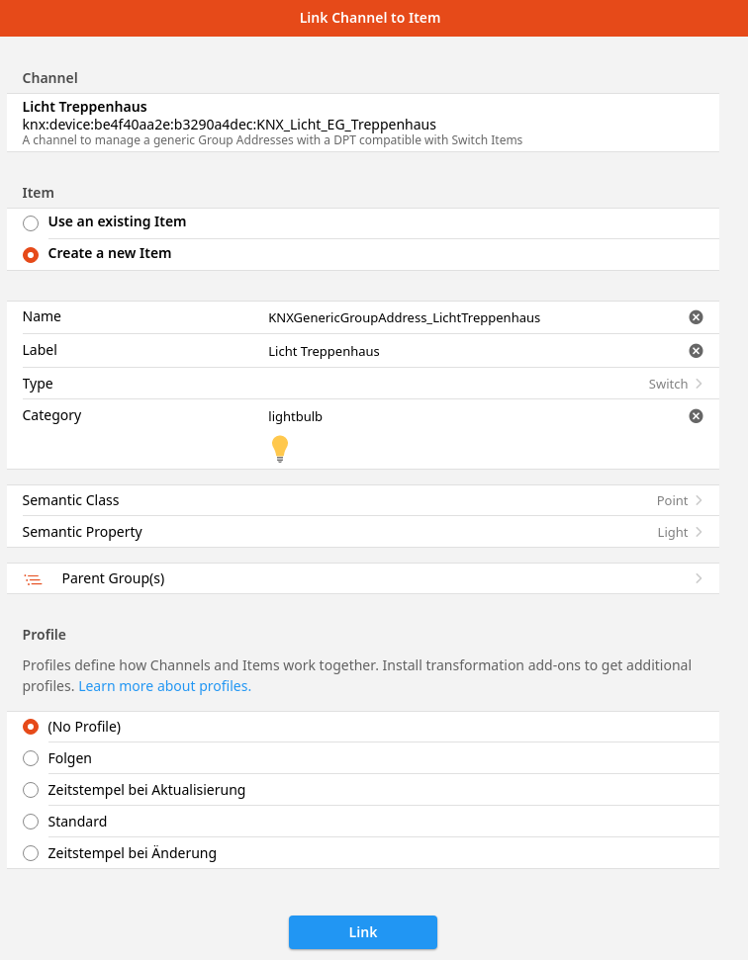This screenshot has height=960, width=748.
Task: Select 'Zeitstempel bei Änderung' profile
Action: point(31,854)
